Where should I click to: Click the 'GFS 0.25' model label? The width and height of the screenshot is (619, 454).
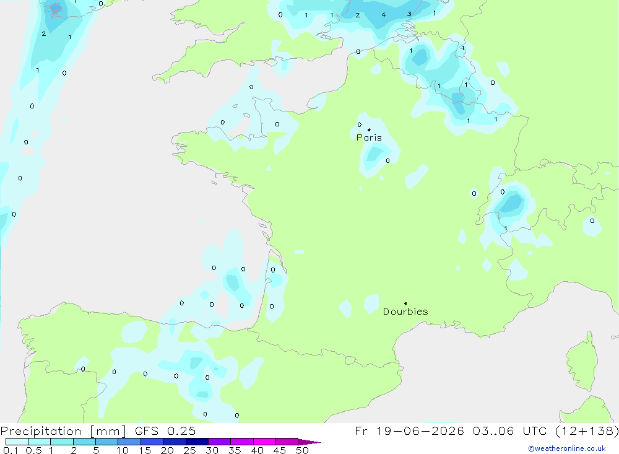click(165, 430)
